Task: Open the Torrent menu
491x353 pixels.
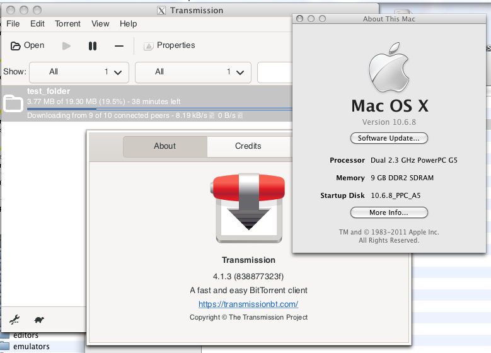Action: pos(67,24)
